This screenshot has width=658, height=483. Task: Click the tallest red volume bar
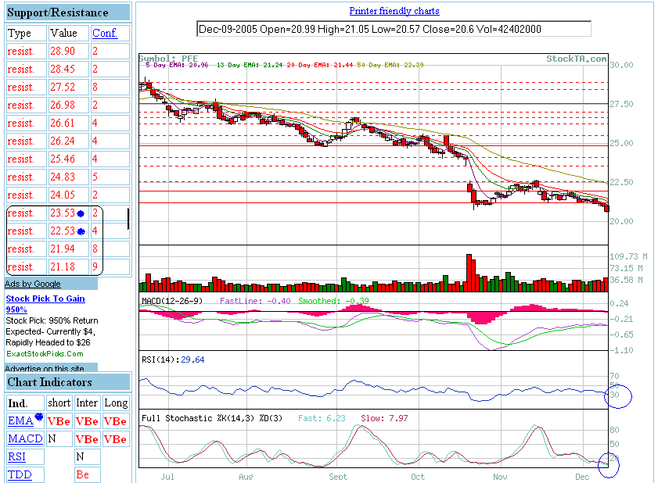coord(469,272)
